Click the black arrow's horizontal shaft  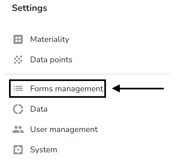142,88
